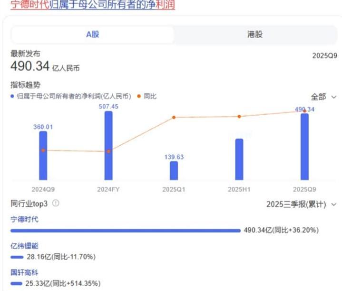Toggle the 同比 legend series

coord(147,96)
